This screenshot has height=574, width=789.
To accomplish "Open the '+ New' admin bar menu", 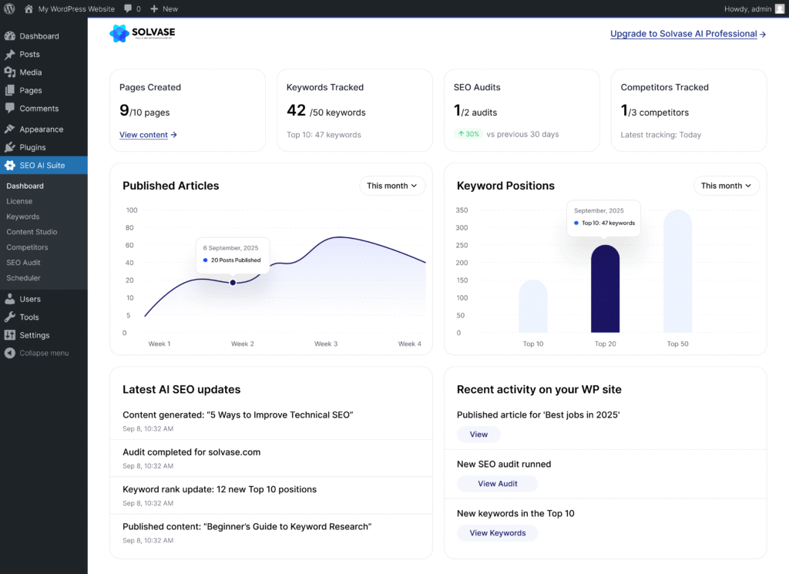I will click(x=164, y=8).
